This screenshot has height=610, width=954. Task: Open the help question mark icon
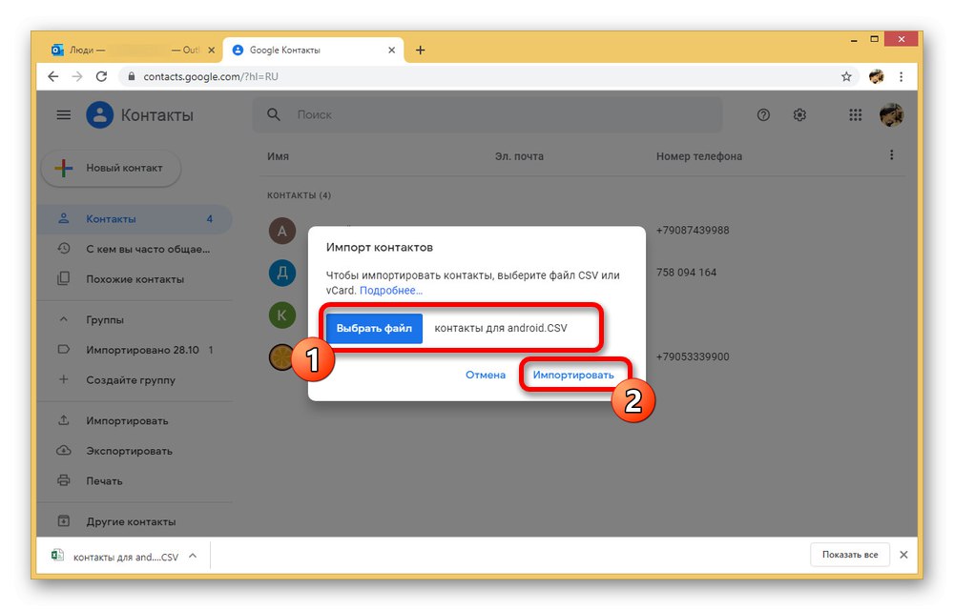click(x=763, y=114)
